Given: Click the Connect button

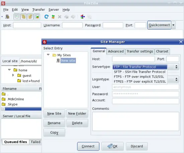Looking at the screenshot, I should [x=88, y=146].
